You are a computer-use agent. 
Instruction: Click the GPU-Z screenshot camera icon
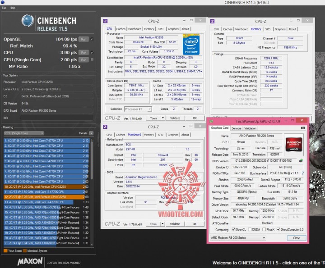(303, 128)
